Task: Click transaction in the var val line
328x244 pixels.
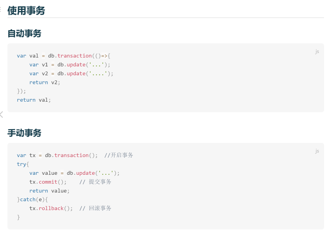Action: tap(74, 56)
